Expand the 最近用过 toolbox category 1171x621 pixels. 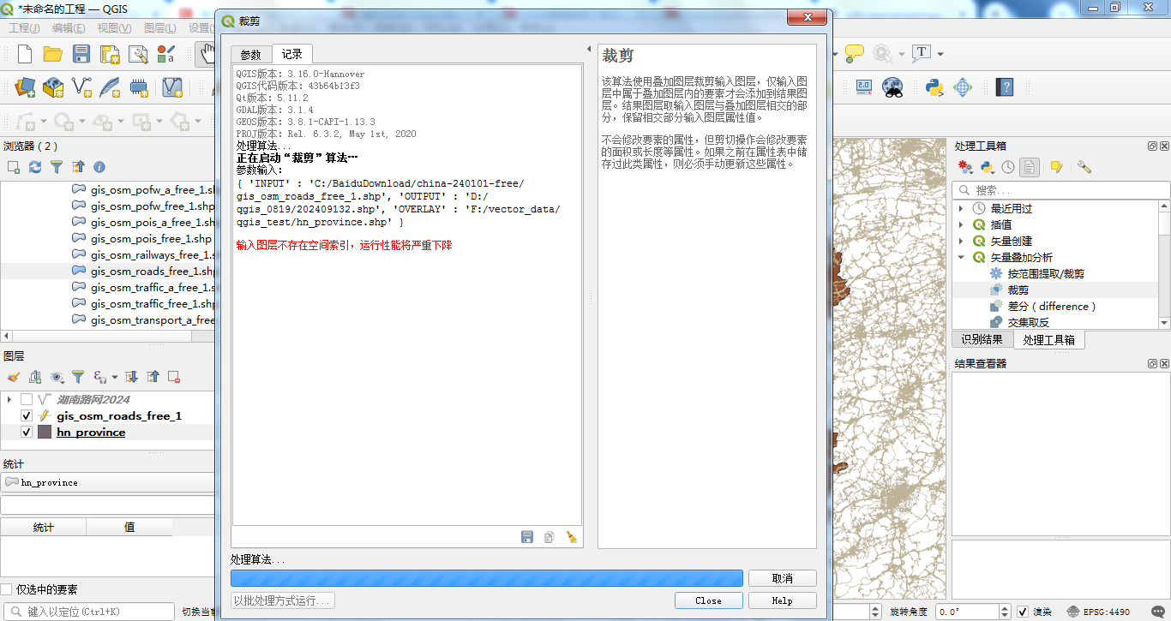click(x=961, y=208)
